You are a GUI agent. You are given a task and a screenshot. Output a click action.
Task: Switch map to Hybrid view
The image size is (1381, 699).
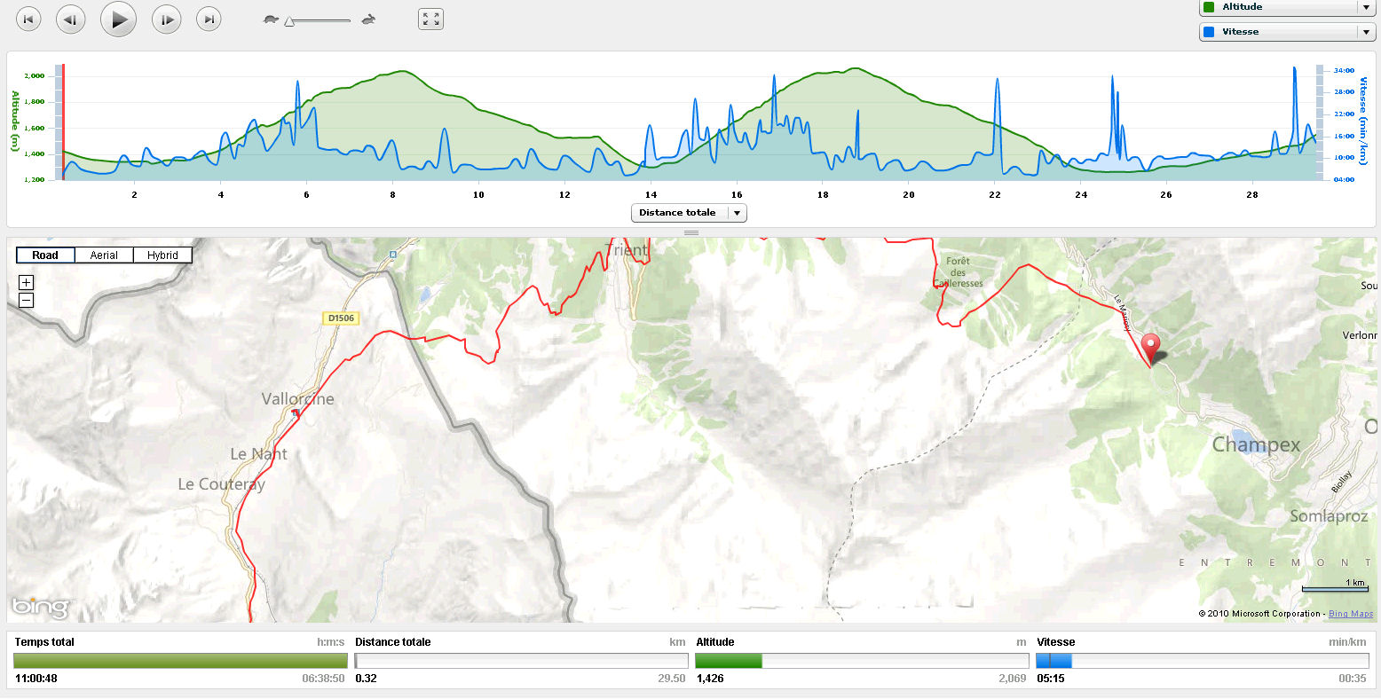(162, 255)
